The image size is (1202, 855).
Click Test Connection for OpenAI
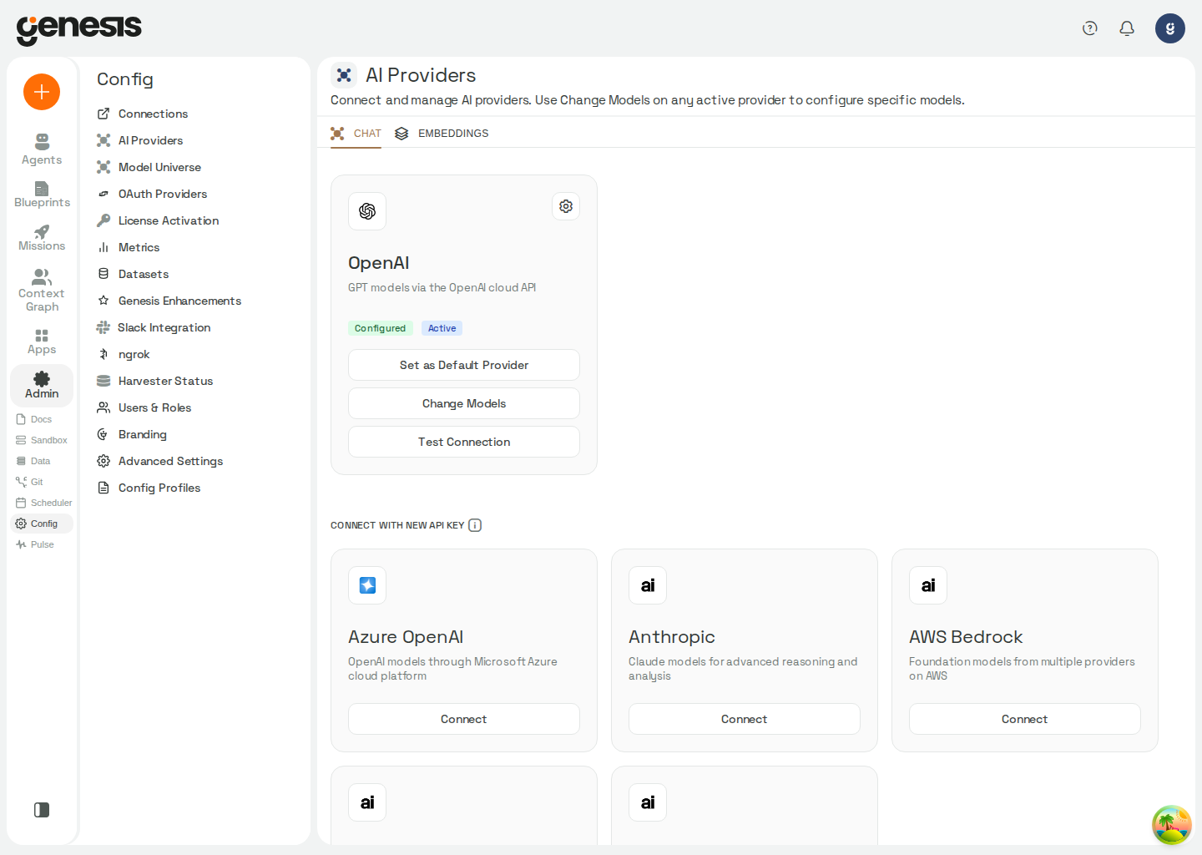click(464, 442)
